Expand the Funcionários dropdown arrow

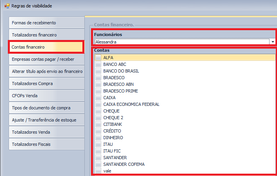[273, 42]
